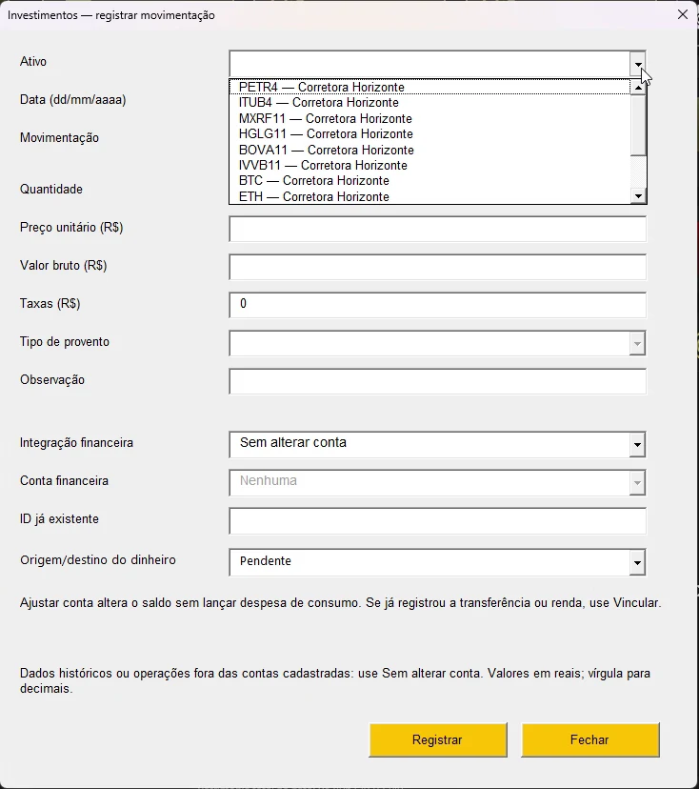Click the asset list scrollbar thumb
Screen dimensions: 699x789
(x=638, y=125)
